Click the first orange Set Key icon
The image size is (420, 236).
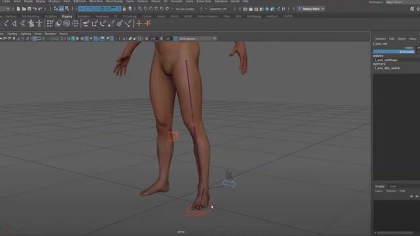pos(139,24)
